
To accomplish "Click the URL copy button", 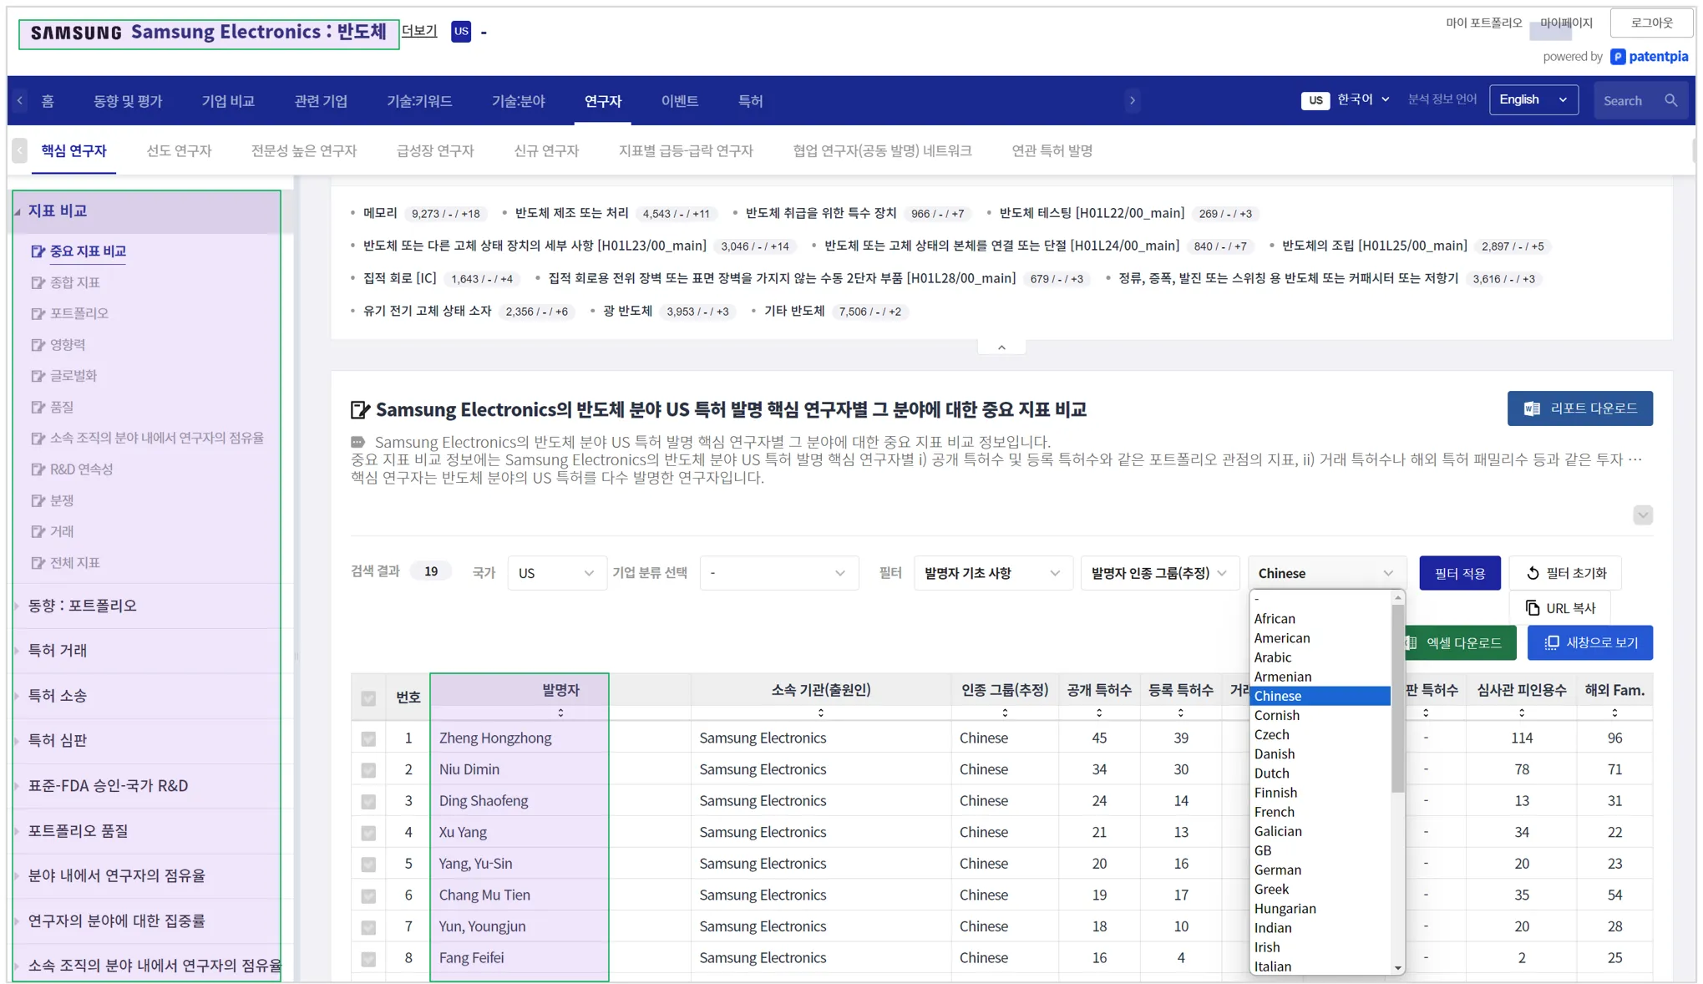I will (x=1559, y=608).
